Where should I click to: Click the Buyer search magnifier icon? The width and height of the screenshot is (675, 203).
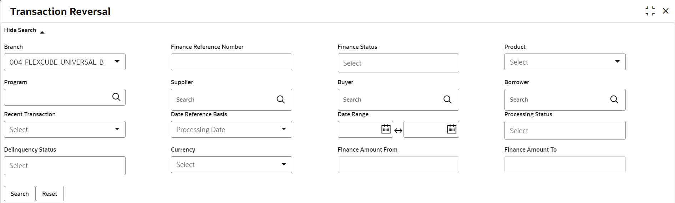[x=447, y=100]
